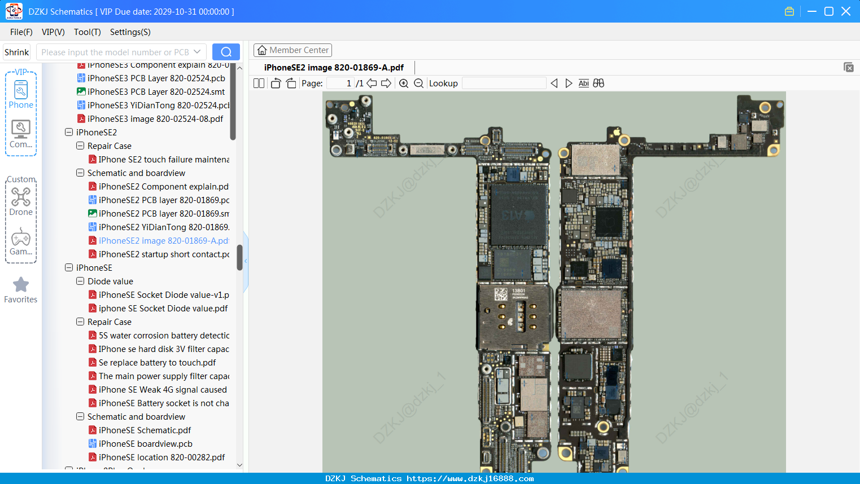This screenshot has width=860, height=484.
Task: Open iPhoneSE boardview.pcb
Action: 140,444
